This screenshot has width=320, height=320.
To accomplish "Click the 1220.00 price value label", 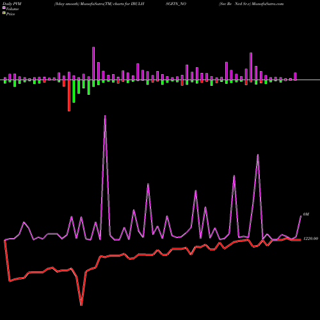I will click(x=310, y=239).
